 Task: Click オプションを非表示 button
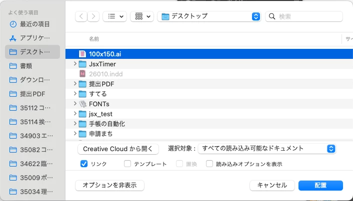point(109,186)
